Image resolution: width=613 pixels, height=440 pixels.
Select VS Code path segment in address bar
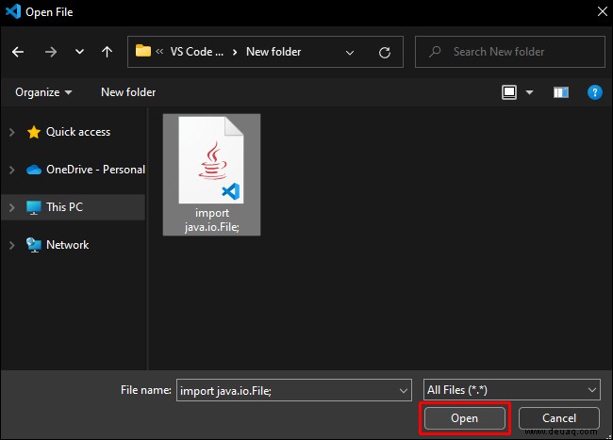[197, 52]
